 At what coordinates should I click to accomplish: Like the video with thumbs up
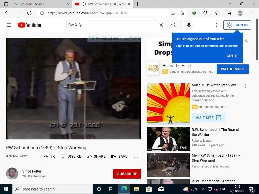click(x=49, y=157)
